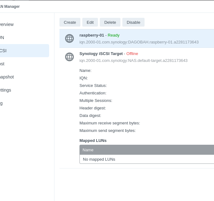Click the Mapped LUNs heading
Viewport: 214px width, 201px height.
[93, 141]
